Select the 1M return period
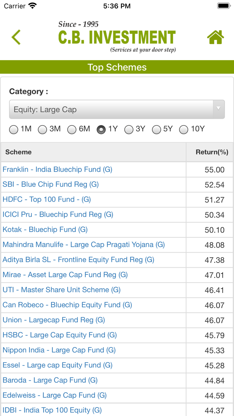Viewport: 234px width, 416px height. (x=13, y=129)
